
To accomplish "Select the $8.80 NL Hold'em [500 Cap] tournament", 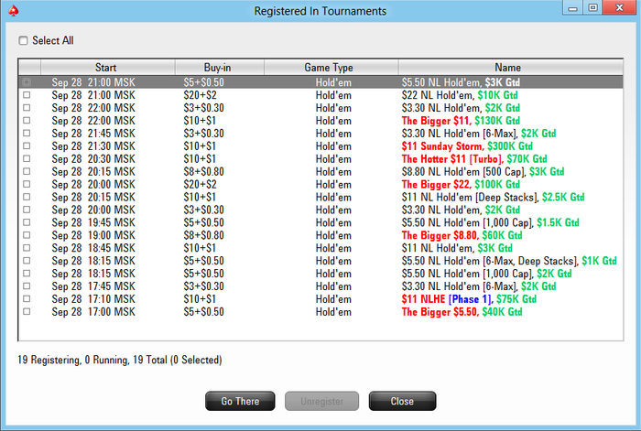I will point(320,172).
